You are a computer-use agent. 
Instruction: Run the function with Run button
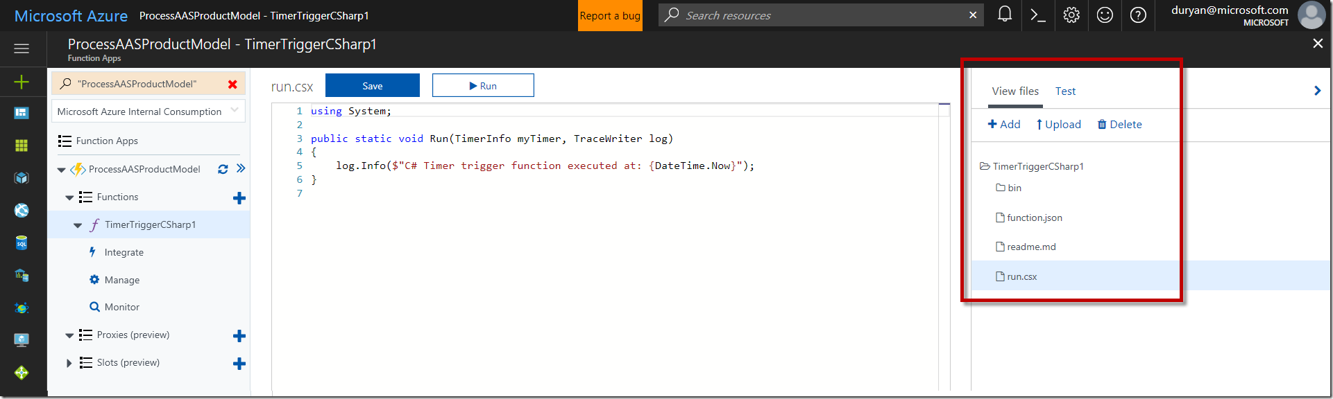coord(483,86)
